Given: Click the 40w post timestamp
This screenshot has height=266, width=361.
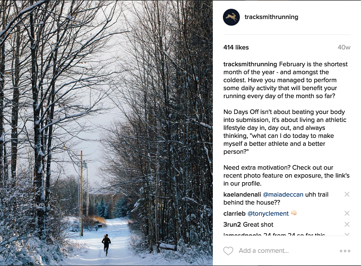Looking at the screenshot, I should (344, 47).
